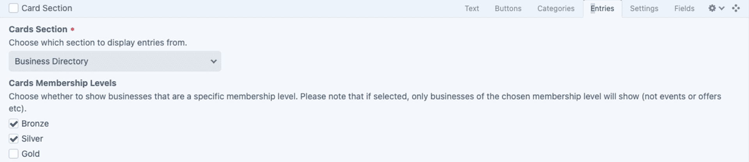The width and height of the screenshot is (749, 162).
Task: Open the Buttons tab
Action: click(508, 9)
